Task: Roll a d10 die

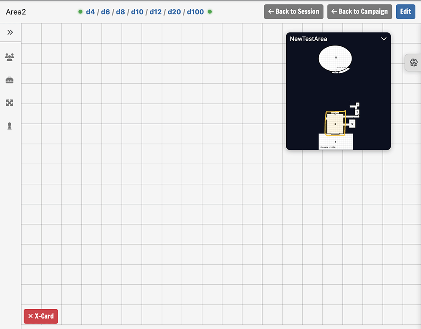Action: (137, 12)
